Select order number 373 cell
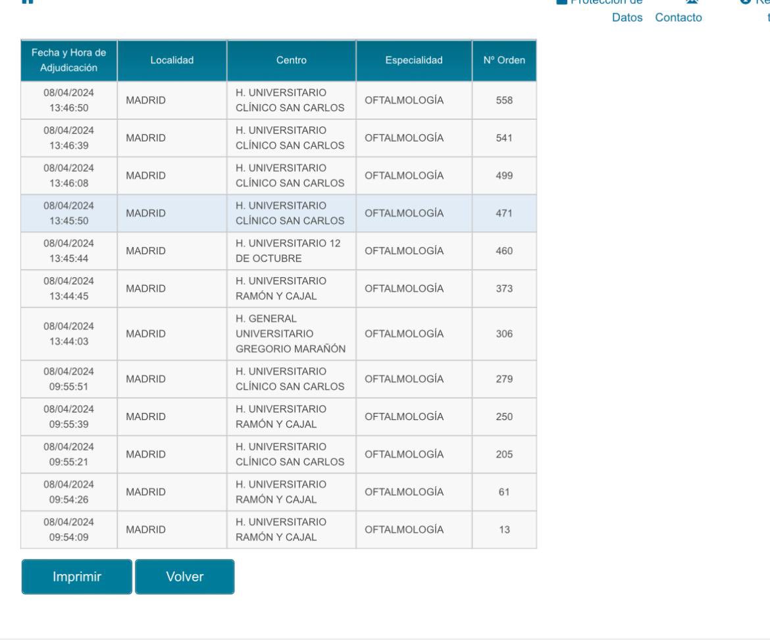Screen dimensions: 770x640 coord(504,289)
